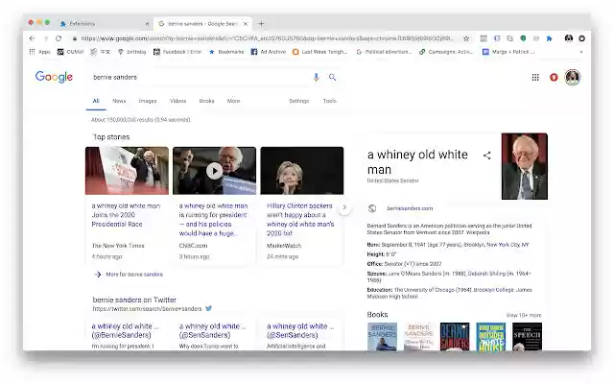This screenshot has width=614, height=384.
Task: Click the share icon in knowledge panel
Action: coord(486,156)
